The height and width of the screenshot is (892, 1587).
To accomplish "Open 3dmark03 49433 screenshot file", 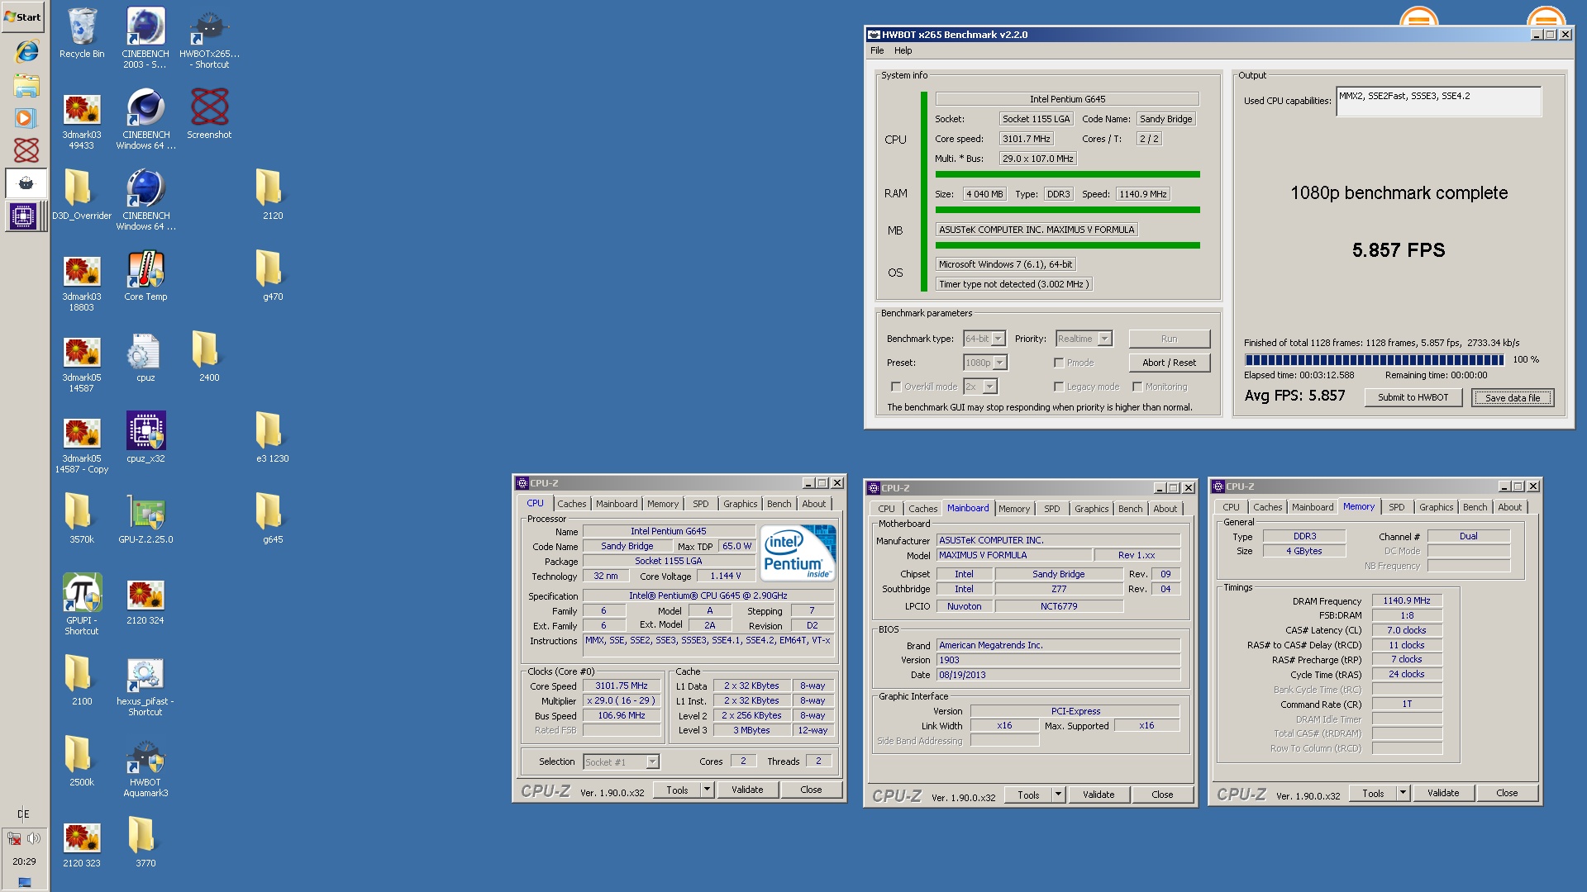I will point(82,120).
